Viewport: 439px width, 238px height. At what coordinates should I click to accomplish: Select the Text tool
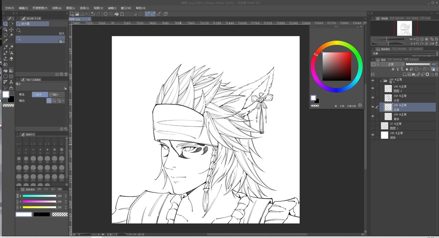[11, 82]
